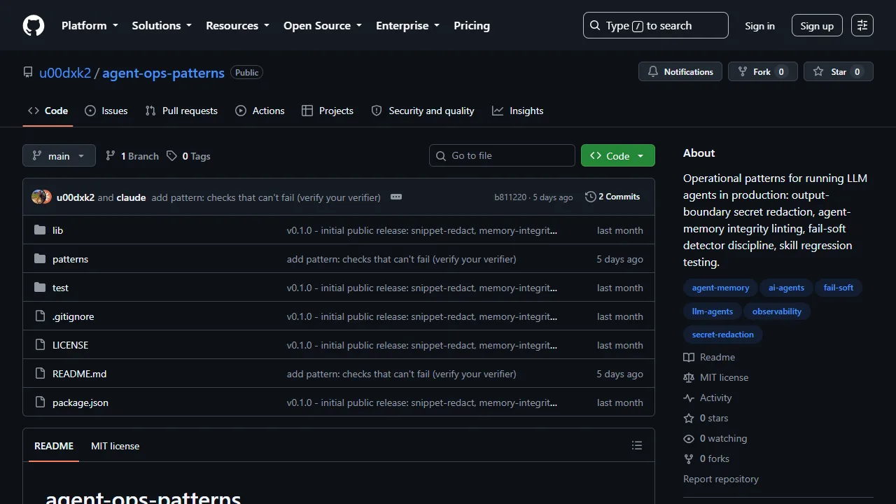
Task: Click the book icon next to Readme
Action: point(689,357)
